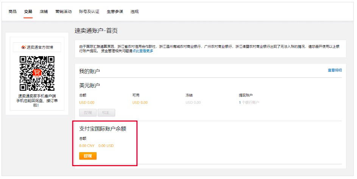Click 支付宝国际账户余额 heading
This screenshot has width=357, height=179.
pos(103,128)
